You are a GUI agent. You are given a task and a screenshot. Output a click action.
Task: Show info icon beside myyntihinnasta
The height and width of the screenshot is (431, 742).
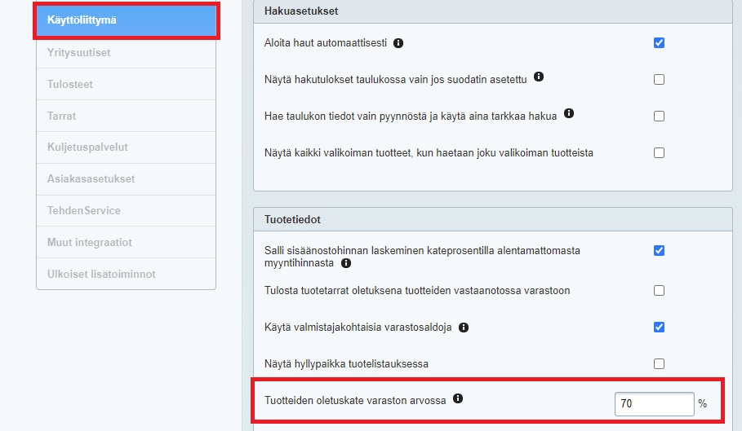[346, 263]
